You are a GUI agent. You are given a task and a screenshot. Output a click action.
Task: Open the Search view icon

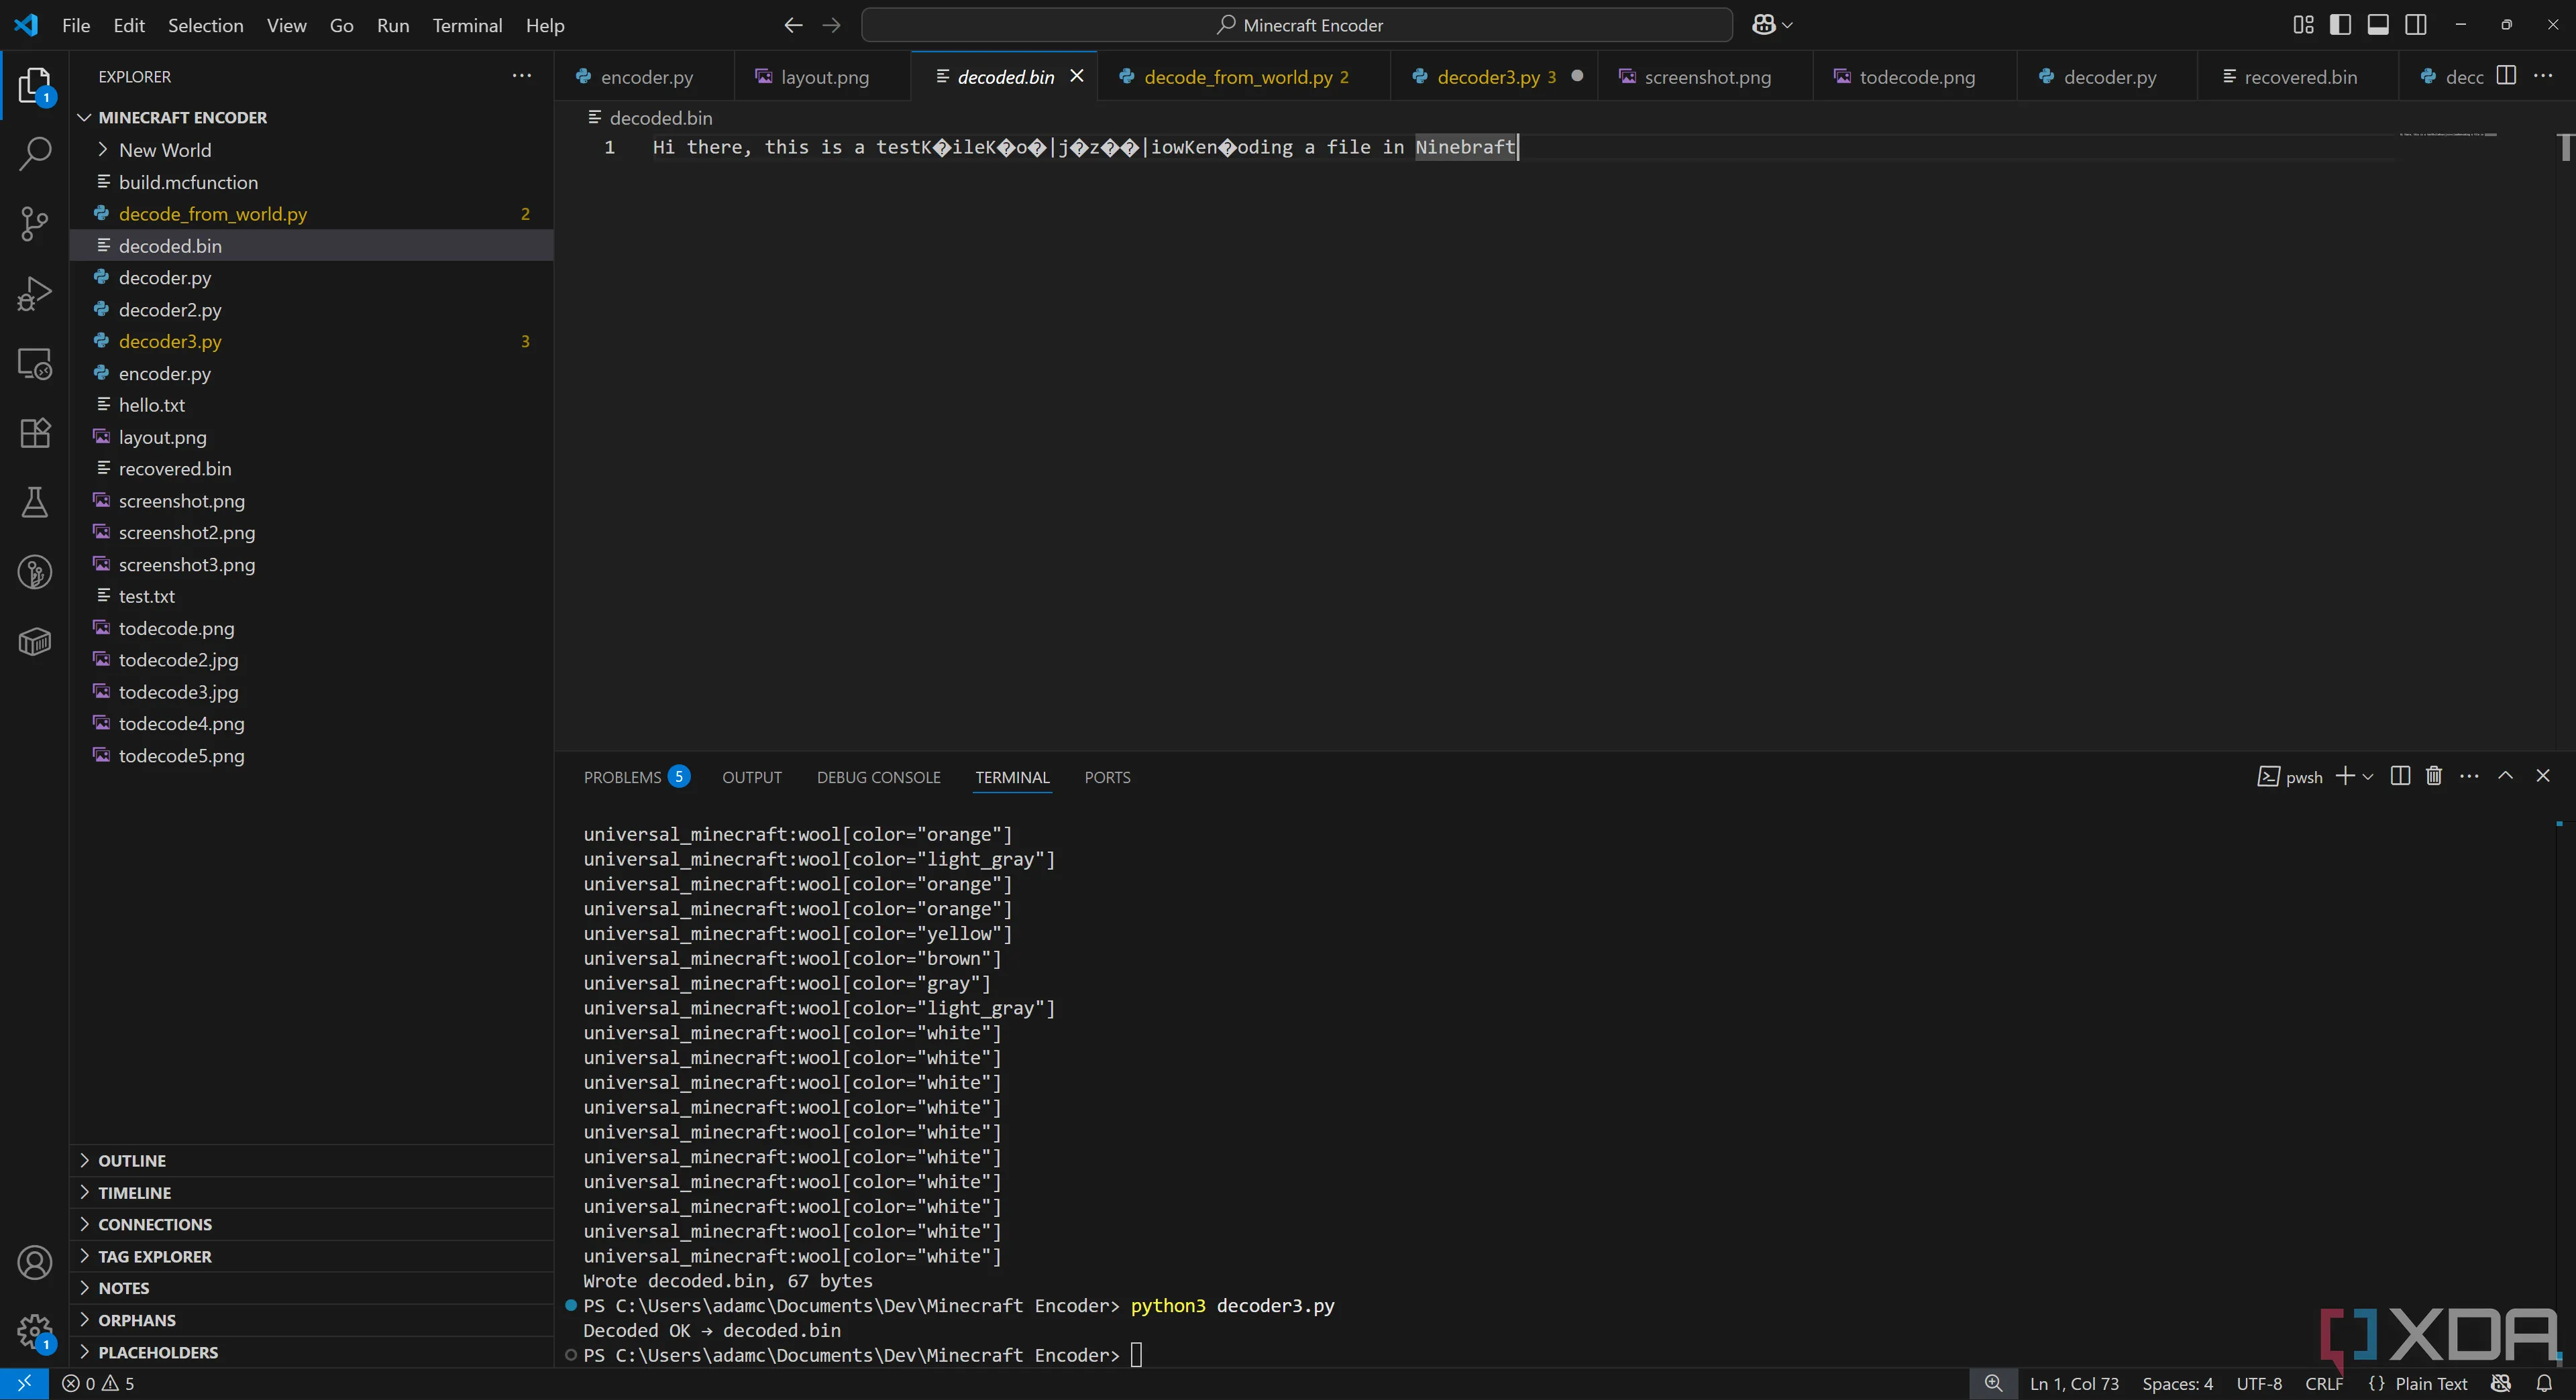pyautogui.click(x=34, y=155)
